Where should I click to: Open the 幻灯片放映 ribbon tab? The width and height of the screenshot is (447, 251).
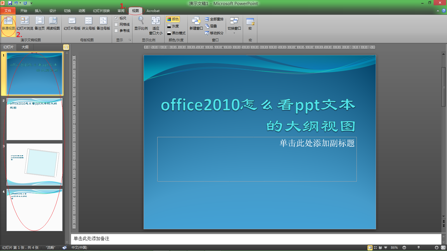(101, 11)
